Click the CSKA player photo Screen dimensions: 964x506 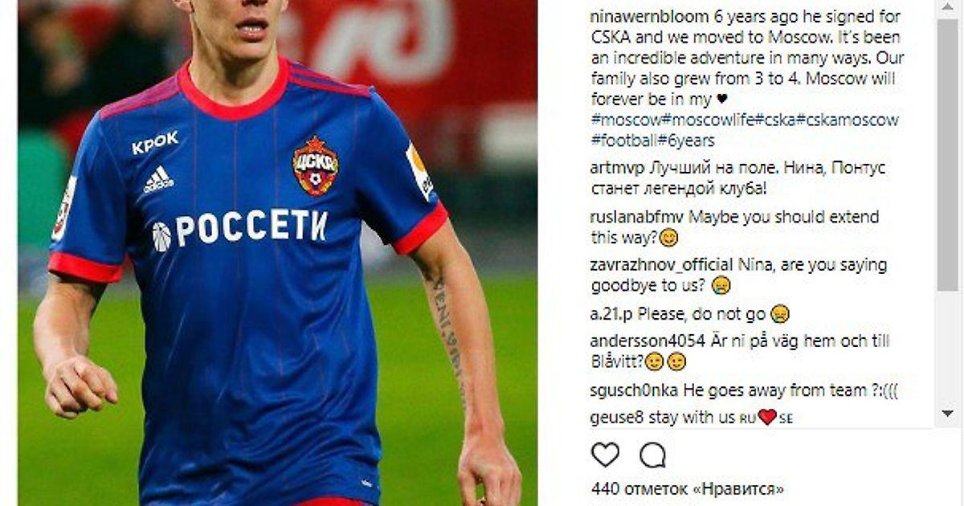coord(278,253)
